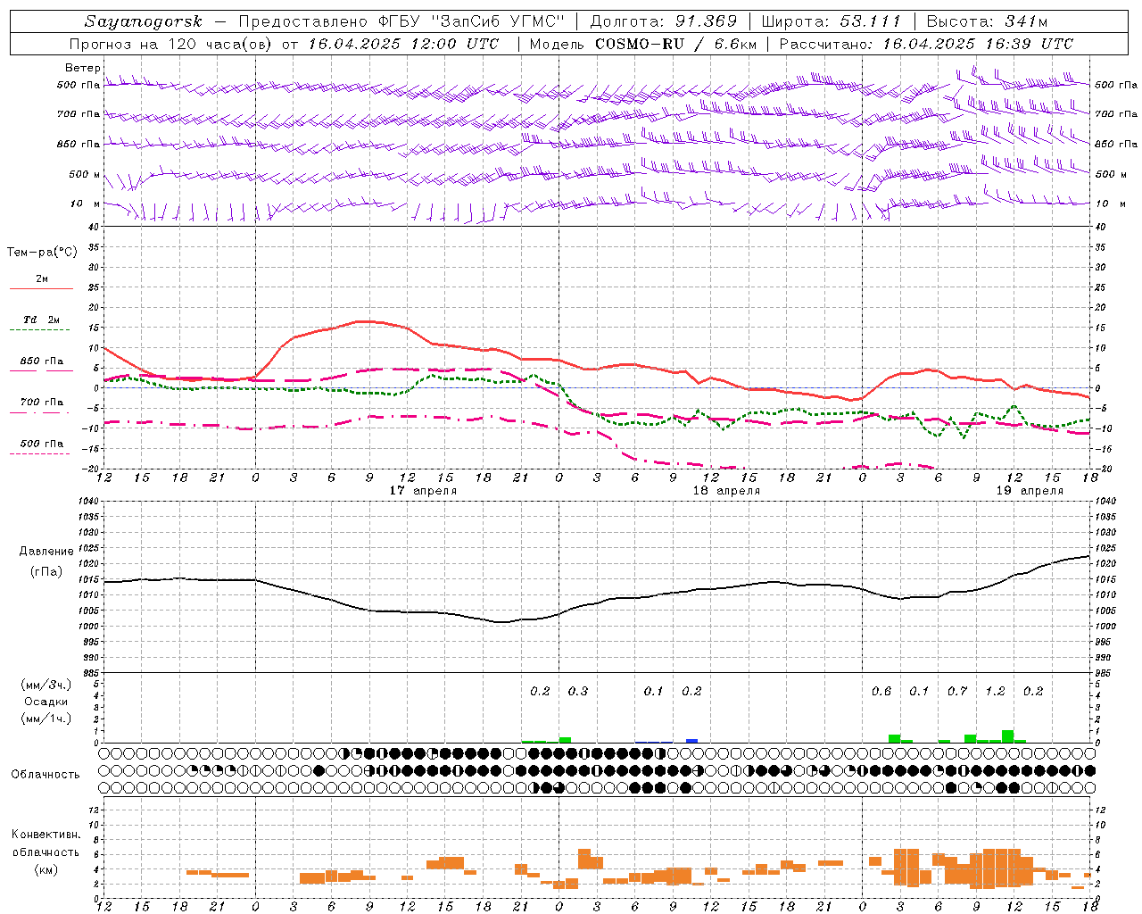
Task: Click the (мм/3ч.) precipitation unit label
Action: (x=46, y=685)
